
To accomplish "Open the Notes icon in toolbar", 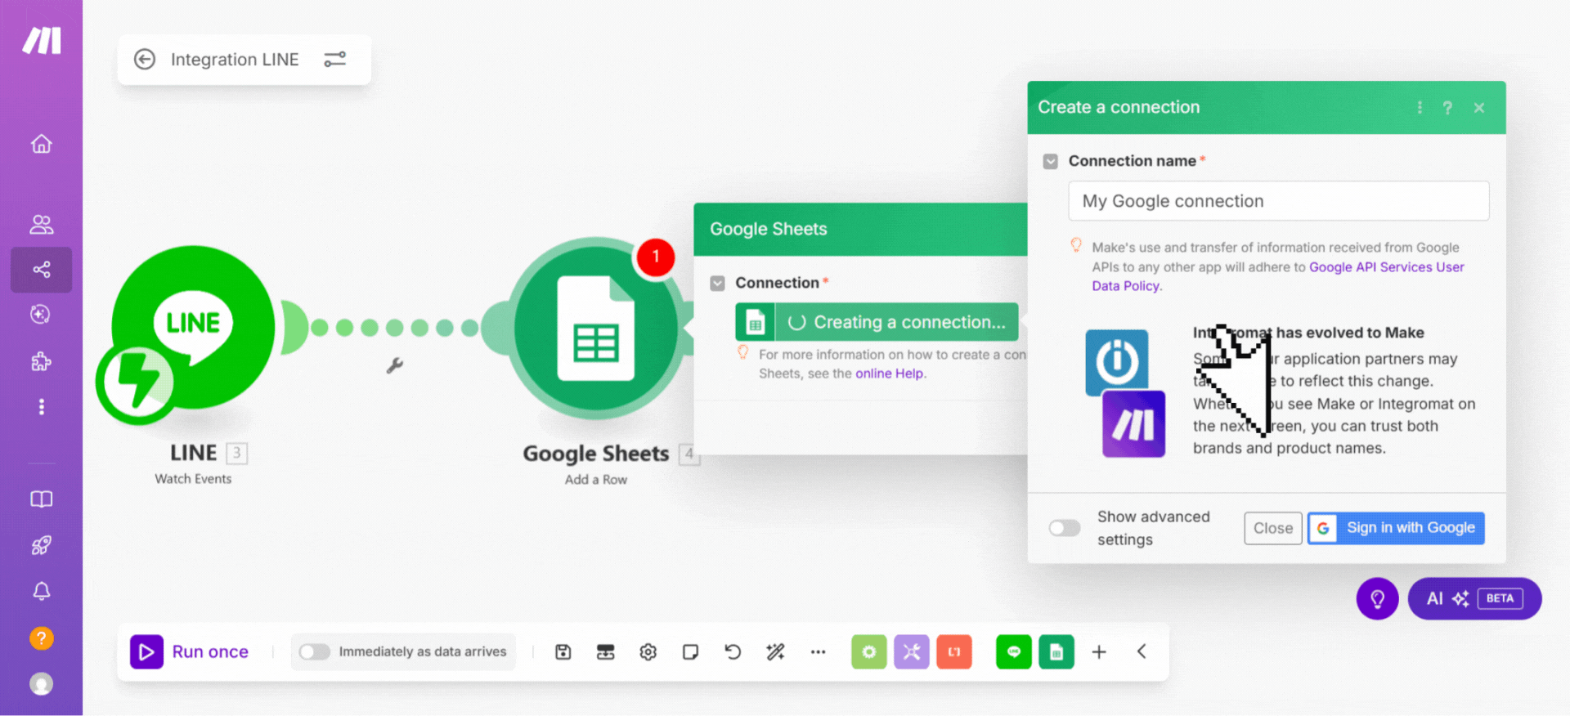I will (x=691, y=651).
